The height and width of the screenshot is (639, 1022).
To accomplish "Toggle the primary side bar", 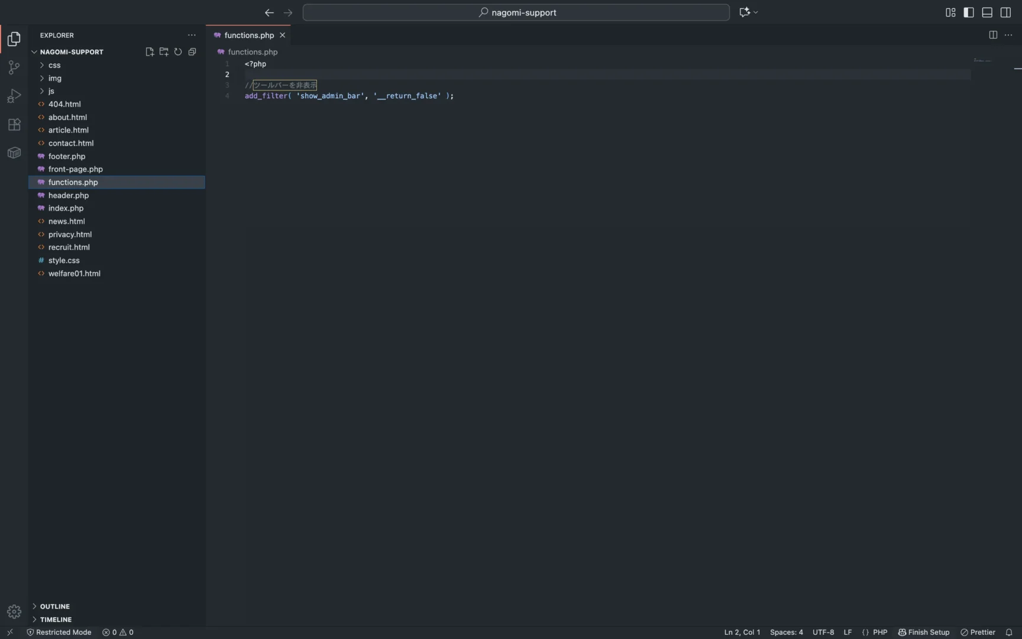I will 969,12.
